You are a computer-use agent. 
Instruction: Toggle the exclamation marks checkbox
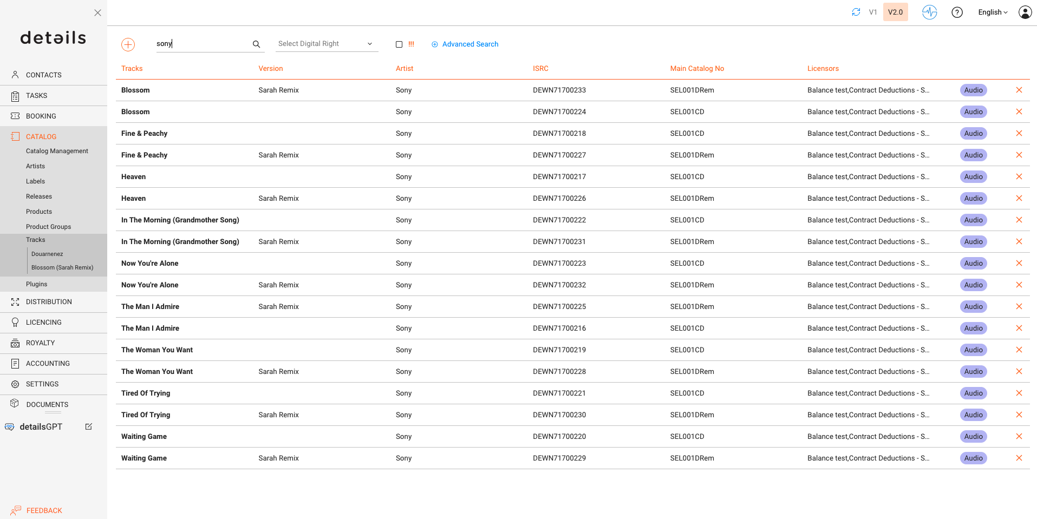[x=399, y=44]
